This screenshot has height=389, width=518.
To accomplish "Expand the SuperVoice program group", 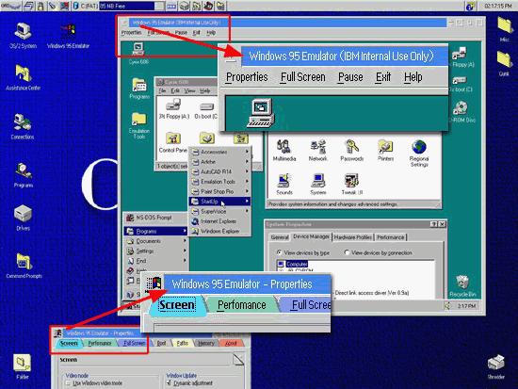I will click(220, 211).
